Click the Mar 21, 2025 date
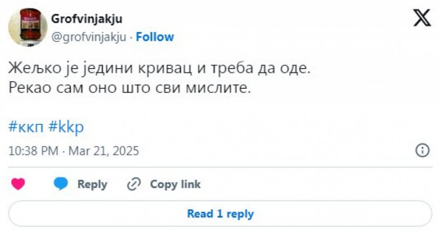This screenshot has width=439, height=234. [103, 151]
